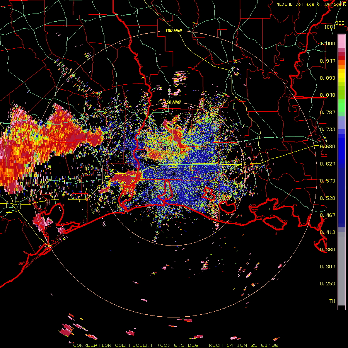Click the black radar site dot at map center

(x=174, y=174)
